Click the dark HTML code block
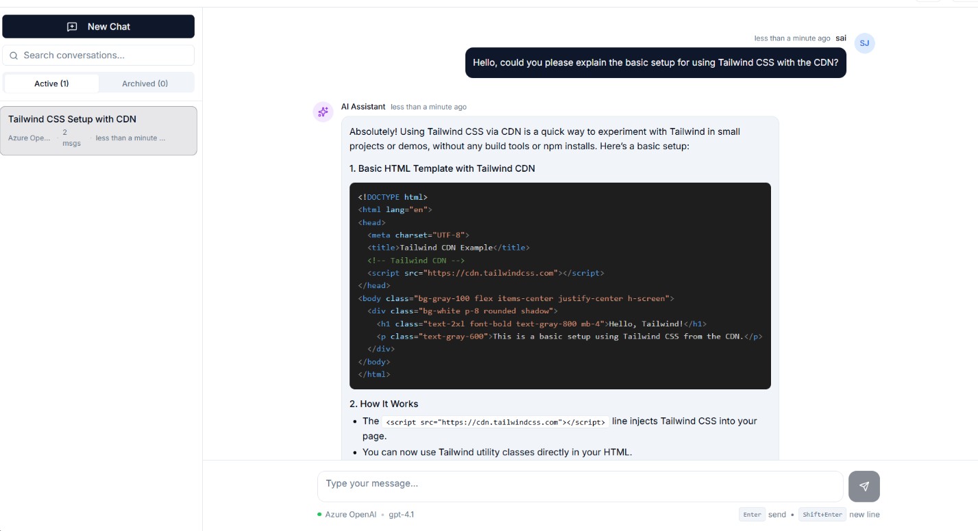 [x=560, y=285]
